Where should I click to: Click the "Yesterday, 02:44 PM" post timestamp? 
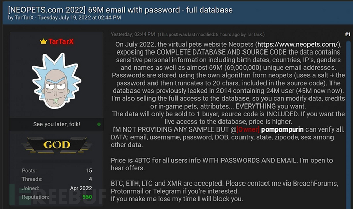(x=131, y=34)
